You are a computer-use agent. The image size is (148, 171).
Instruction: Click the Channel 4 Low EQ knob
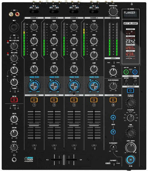94,69
